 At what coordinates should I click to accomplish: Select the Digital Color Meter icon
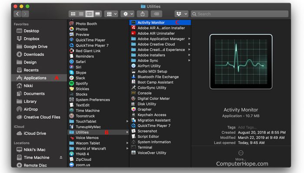click(x=133, y=98)
